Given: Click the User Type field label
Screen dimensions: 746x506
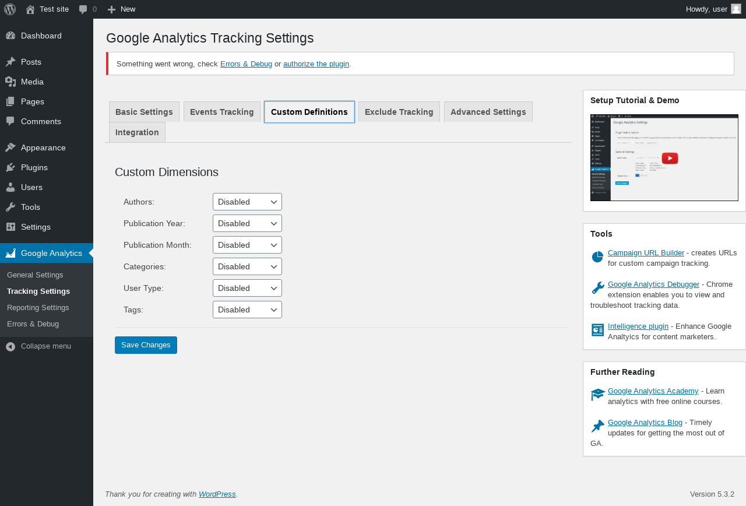Looking at the screenshot, I should [143, 288].
